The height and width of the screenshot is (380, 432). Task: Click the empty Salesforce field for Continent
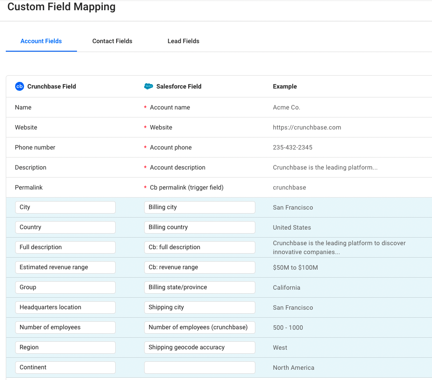coord(199,368)
